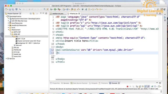Viewport: 168px width, 94px height.
Task: Maximize the editor area
Action: (x=160, y=13)
